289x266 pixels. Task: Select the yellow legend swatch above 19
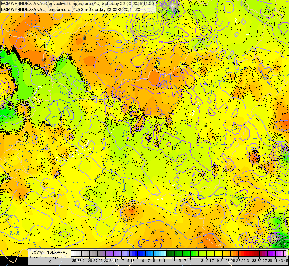tap(216, 253)
